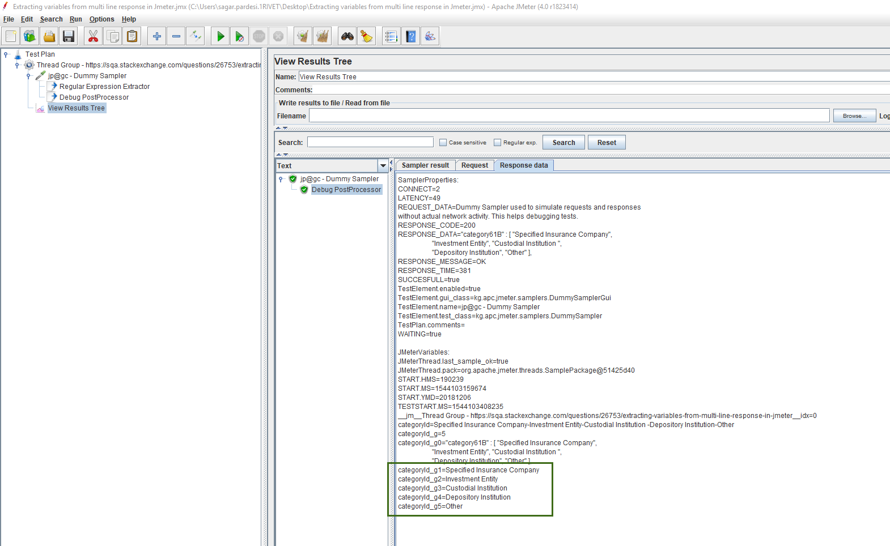The height and width of the screenshot is (546, 890).
Task: Open Help with the question mark book icon
Action: (x=411, y=36)
